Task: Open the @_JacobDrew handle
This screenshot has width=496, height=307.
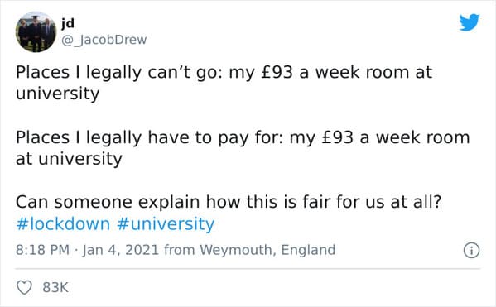Action: point(104,40)
